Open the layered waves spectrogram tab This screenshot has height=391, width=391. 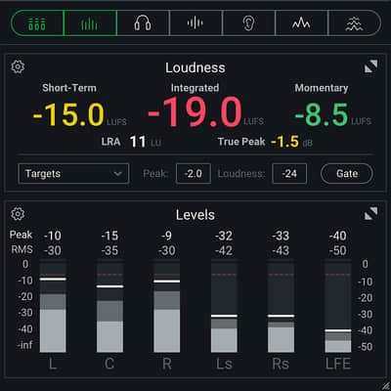(x=354, y=22)
